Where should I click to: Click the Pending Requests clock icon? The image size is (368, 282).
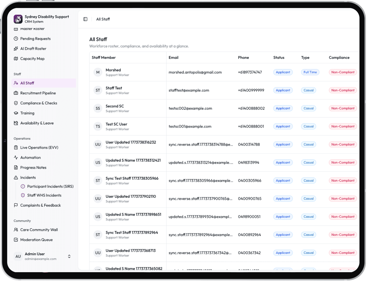16,39
